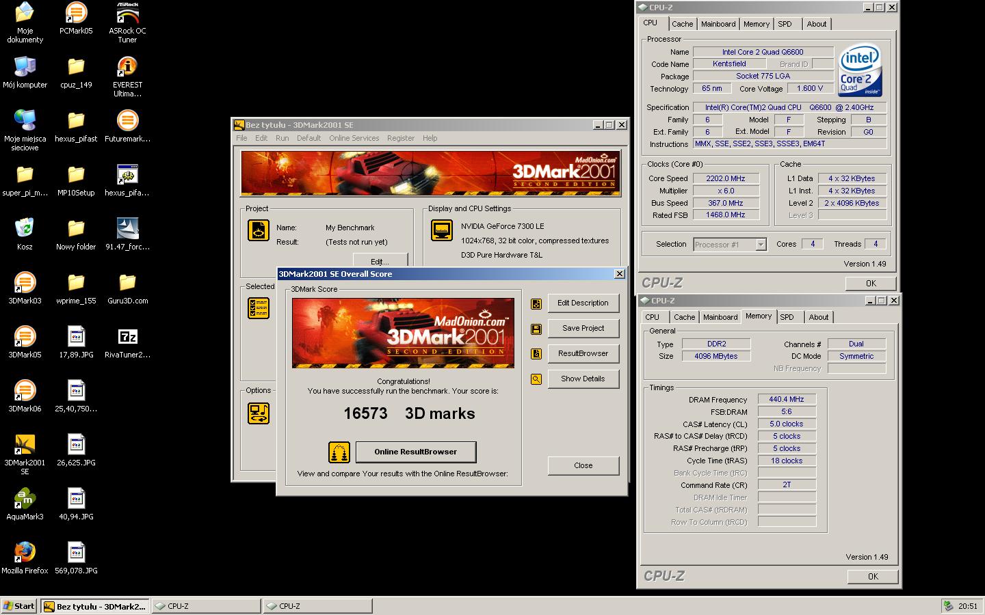Switch to About tab in bottom CPU-Z window

pos(819,317)
